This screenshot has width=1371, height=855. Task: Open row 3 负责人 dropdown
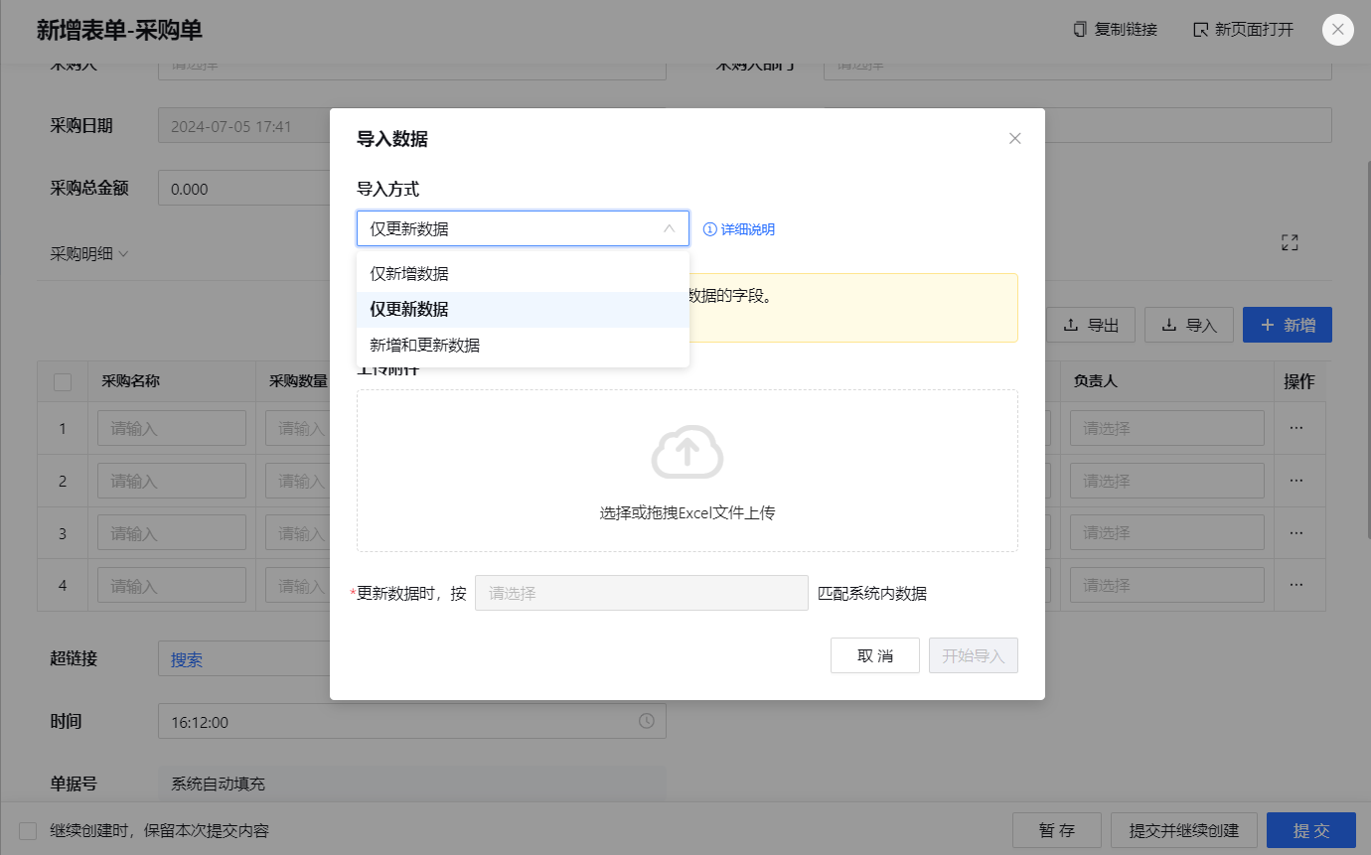pos(1166,532)
